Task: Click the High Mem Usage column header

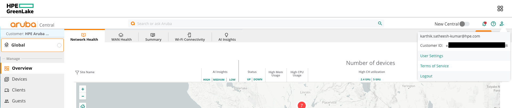Action: pyautogui.click(x=276, y=74)
